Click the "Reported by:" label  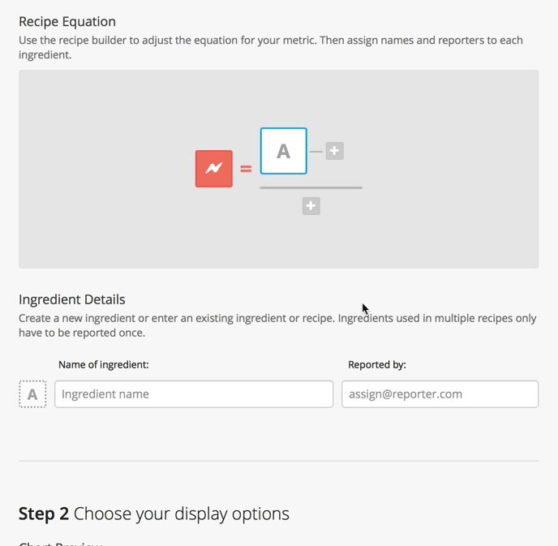[376, 365]
